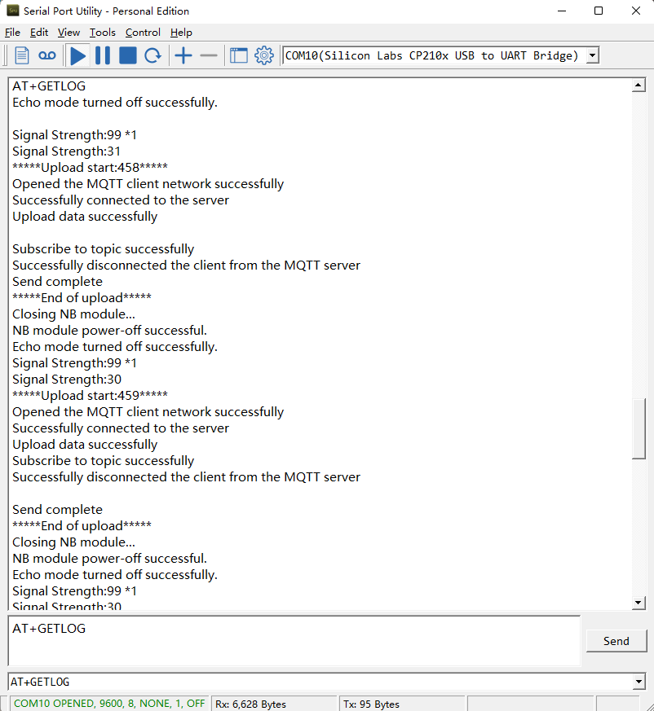
Task: Click the vertical scrollbar thumb in log
Action: (639, 429)
